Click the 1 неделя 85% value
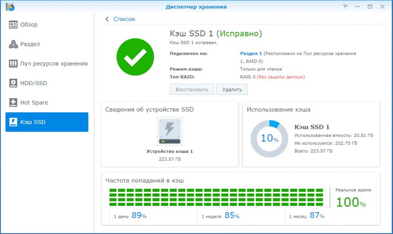The width and height of the screenshot is (393, 234). [232, 215]
